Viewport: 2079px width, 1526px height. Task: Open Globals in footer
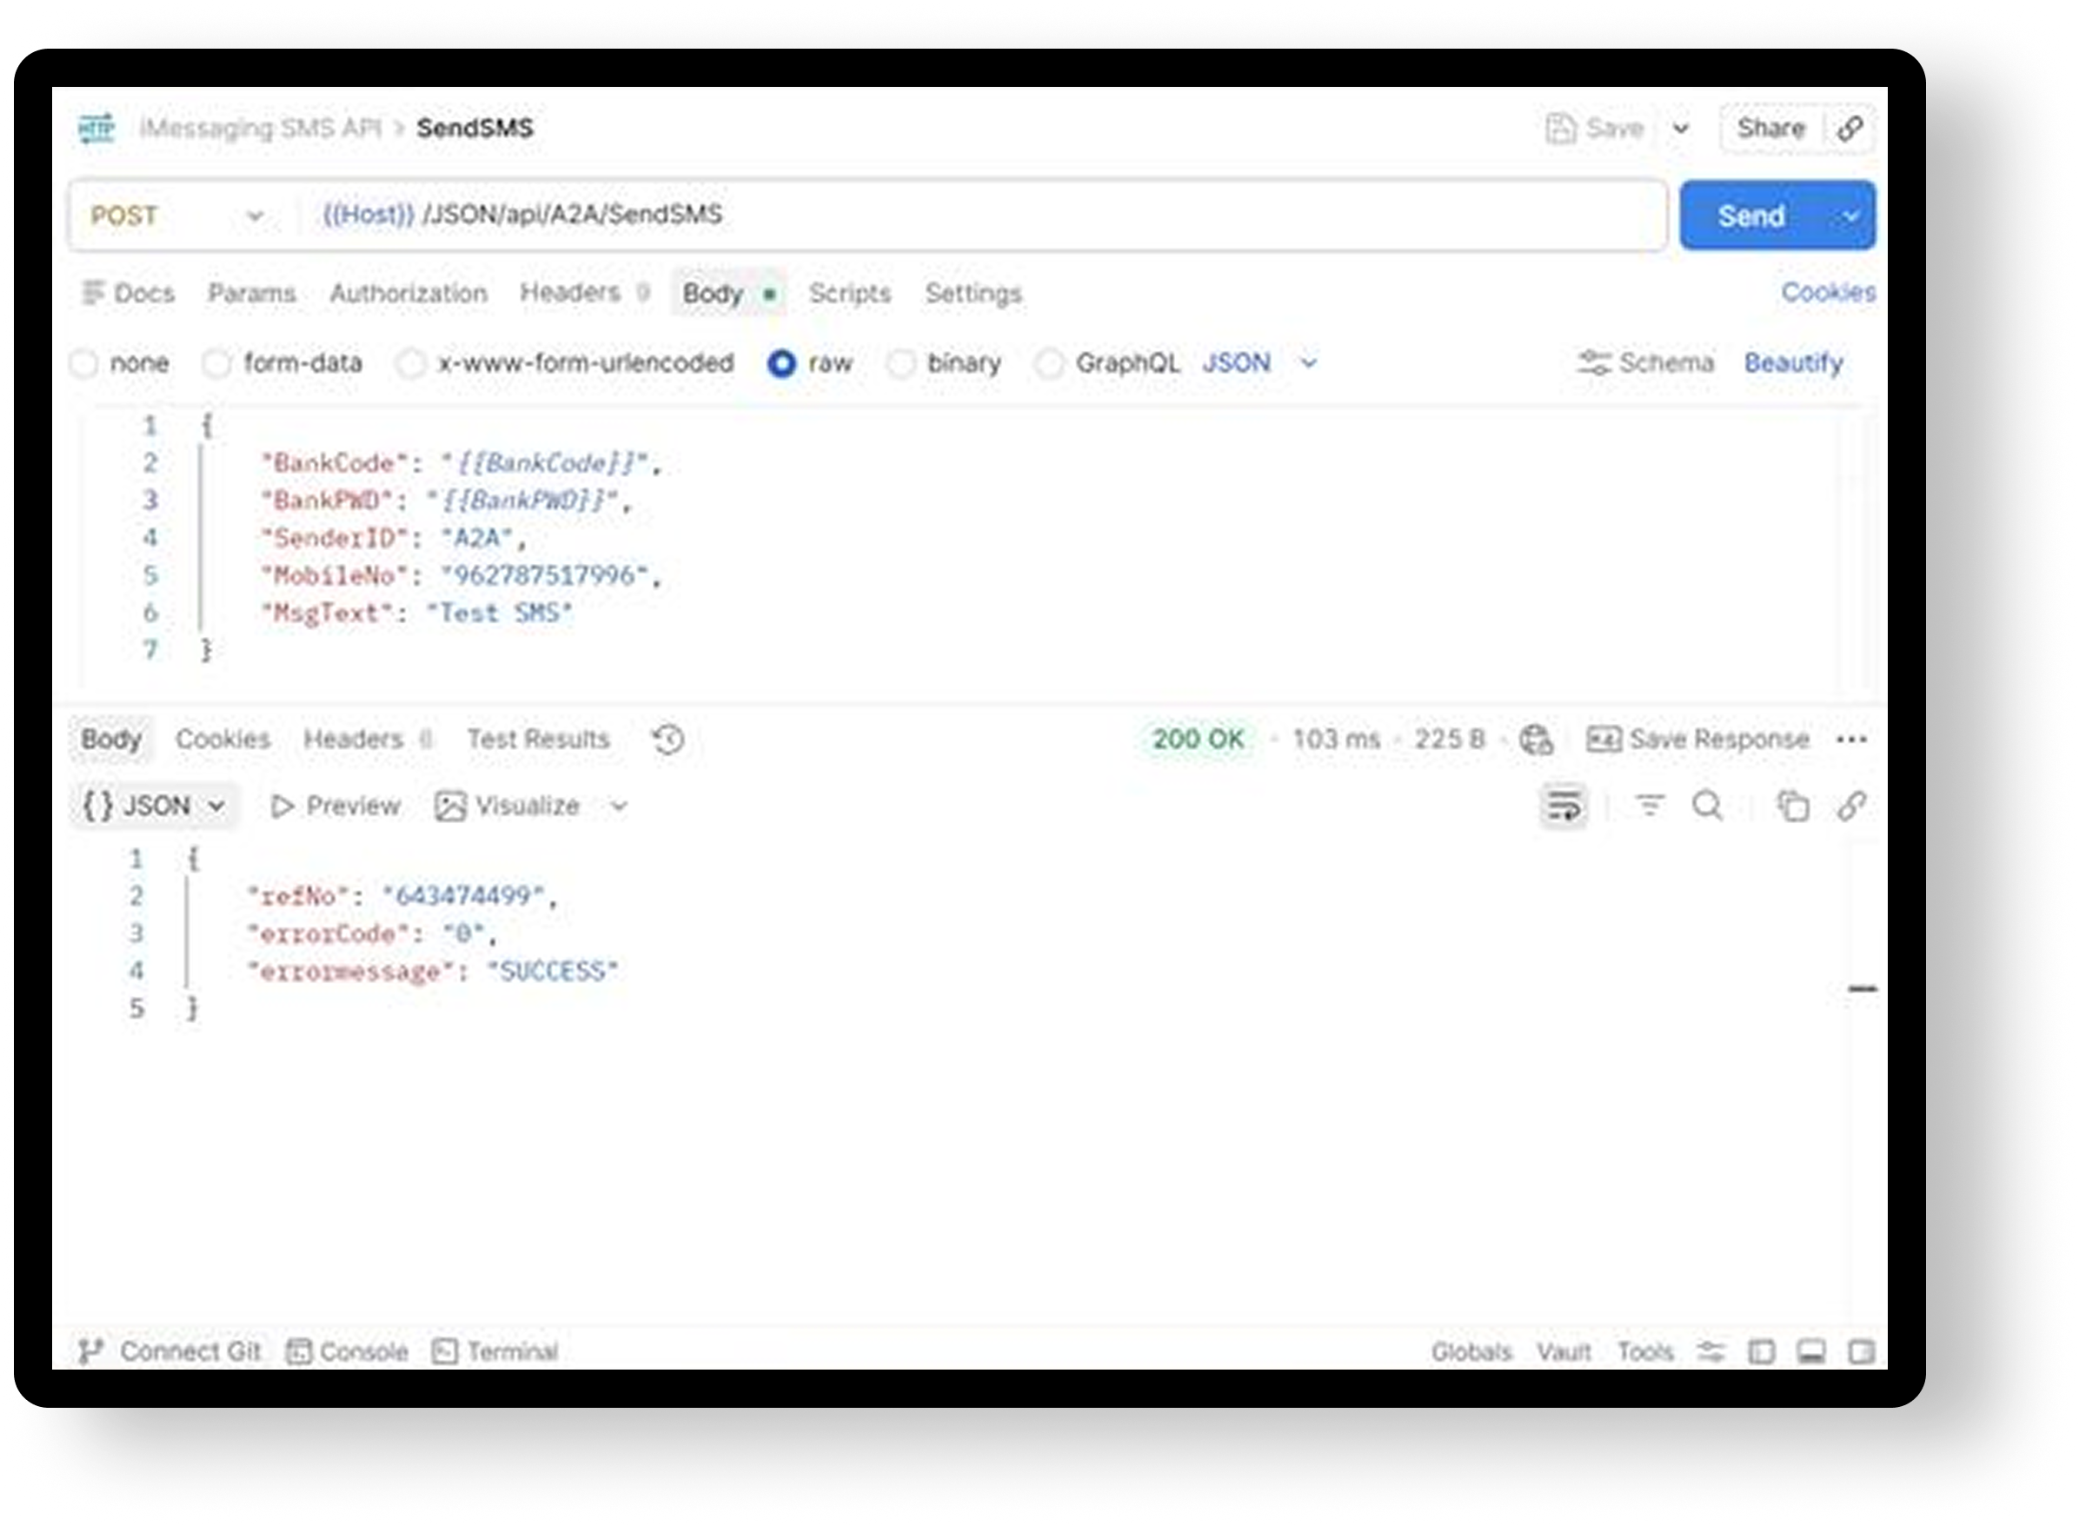point(1471,1351)
